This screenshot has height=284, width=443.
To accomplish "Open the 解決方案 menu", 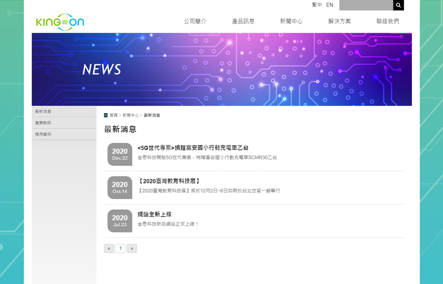I will (339, 21).
